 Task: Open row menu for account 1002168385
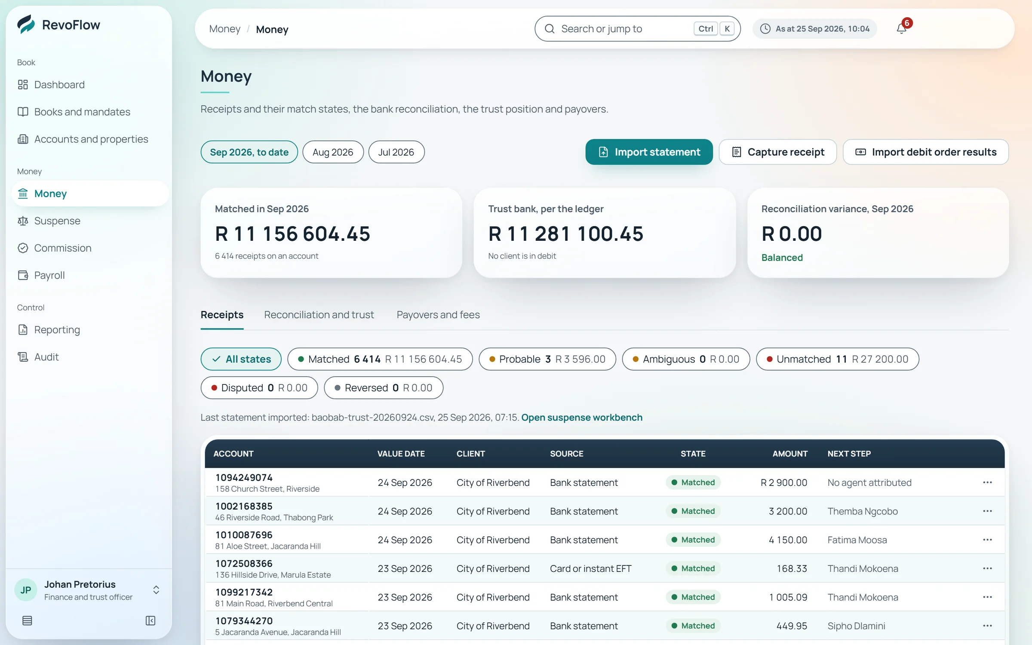987,511
